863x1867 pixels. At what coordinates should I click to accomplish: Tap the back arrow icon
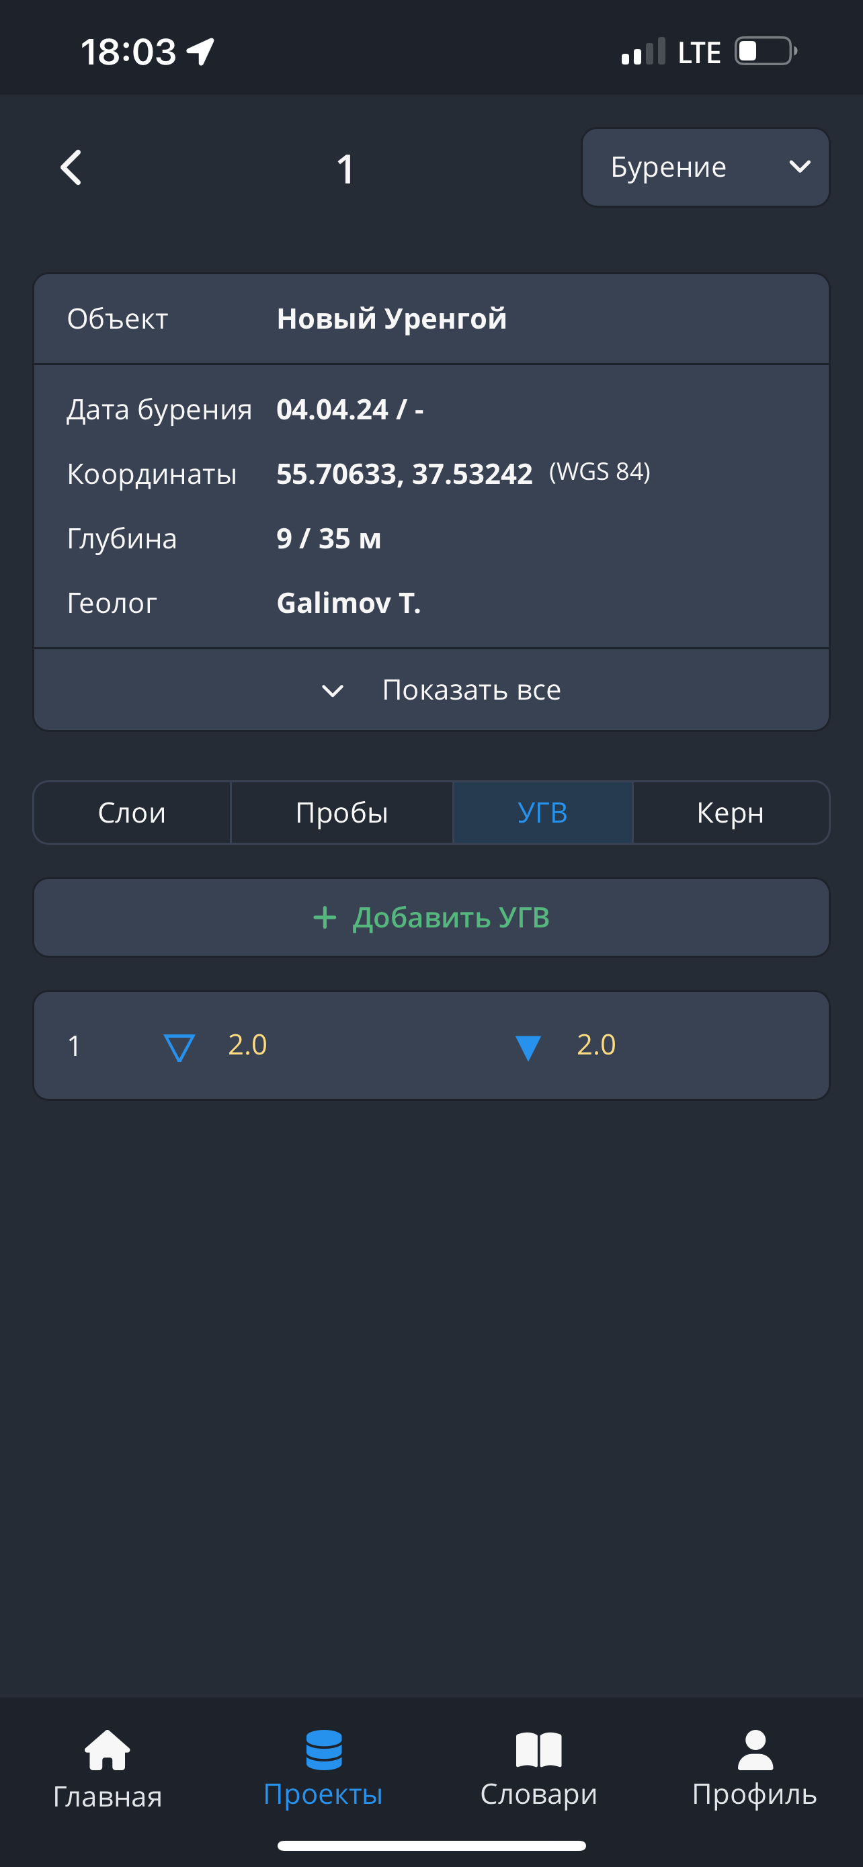[x=71, y=168]
